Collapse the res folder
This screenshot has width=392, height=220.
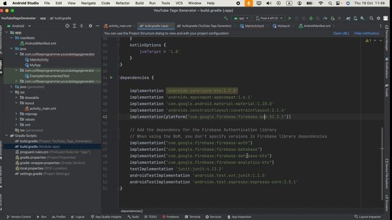point(12,92)
